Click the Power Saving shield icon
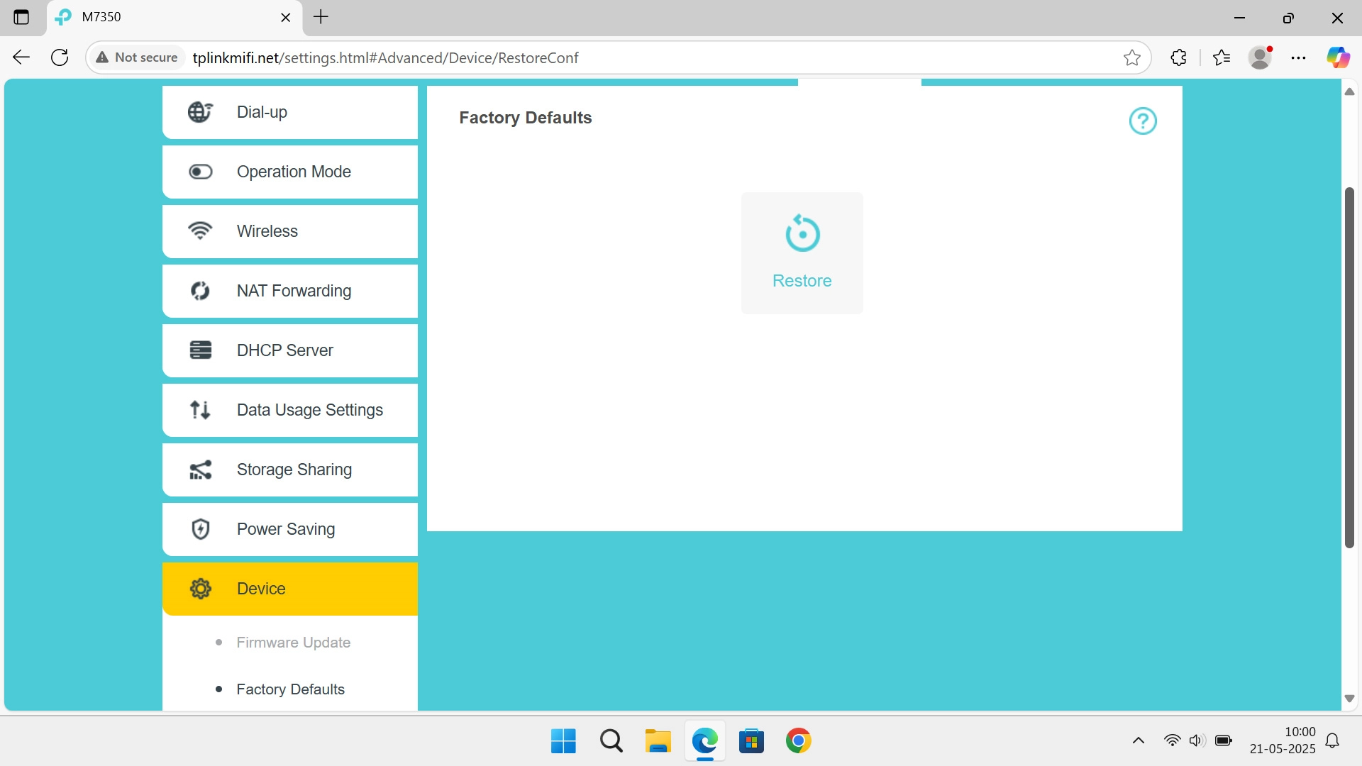The image size is (1362, 766). (200, 529)
